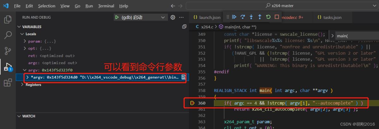
Task: Switch to the encoder.c 9+ tab
Action: click(x=292, y=17)
